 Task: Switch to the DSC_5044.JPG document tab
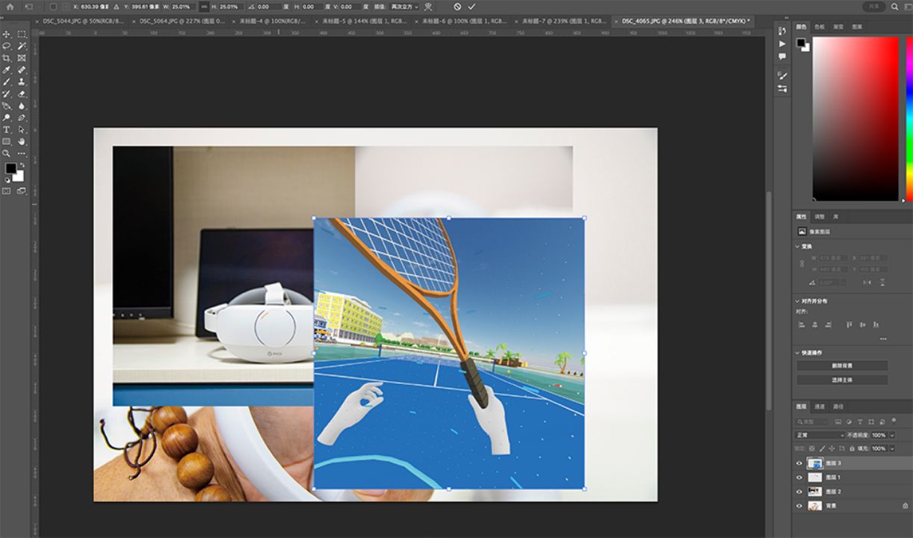click(82, 22)
